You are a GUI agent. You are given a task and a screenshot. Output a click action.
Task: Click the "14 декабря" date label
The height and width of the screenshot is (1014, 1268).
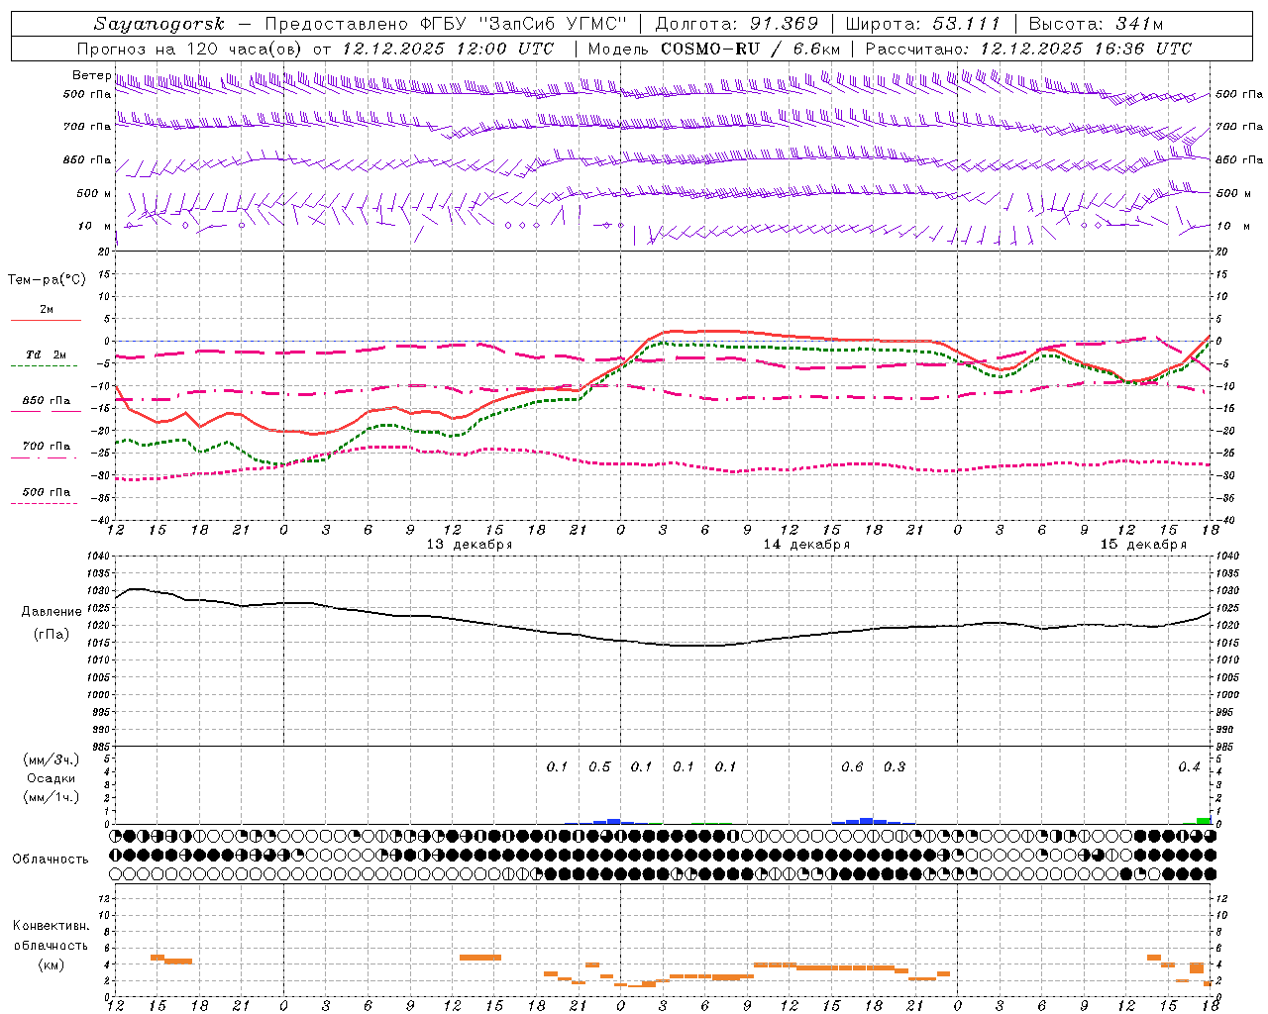tap(806, 545)
